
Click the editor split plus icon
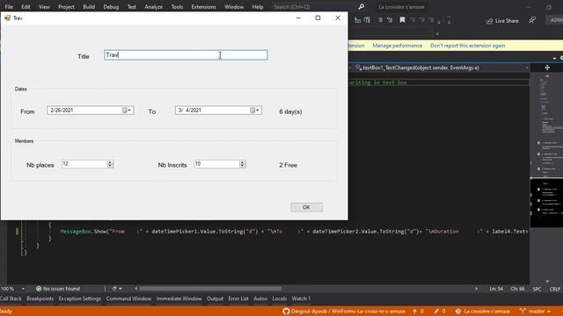tap(547, 68)
